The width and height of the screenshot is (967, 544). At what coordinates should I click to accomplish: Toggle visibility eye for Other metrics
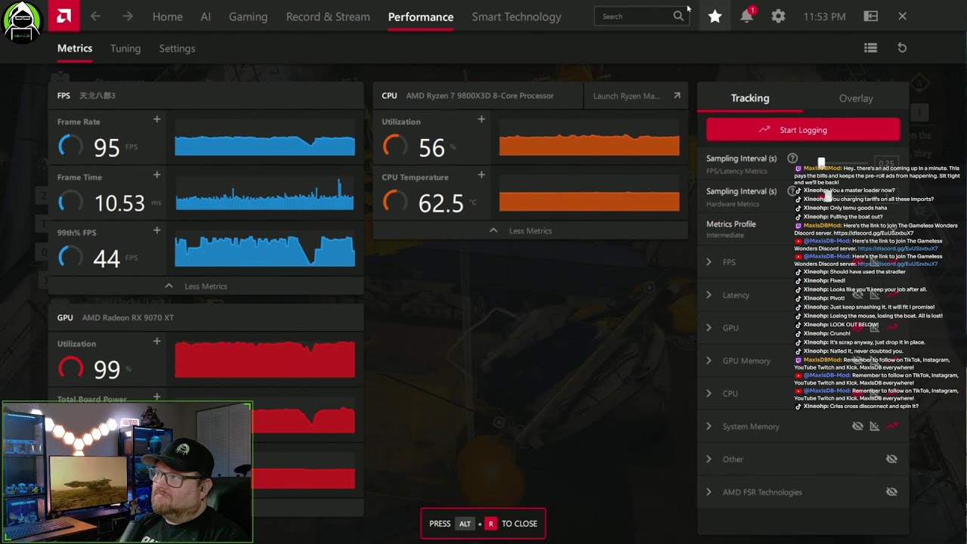click(x=891, y=459)
